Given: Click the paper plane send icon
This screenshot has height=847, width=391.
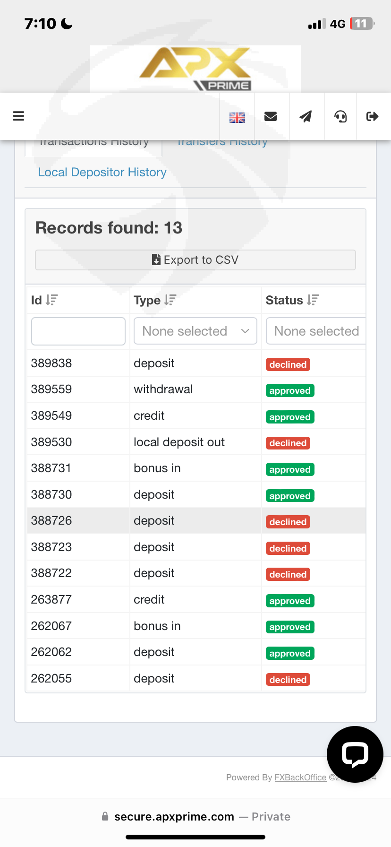Looking at the screenshot, I should coord(306,116).
